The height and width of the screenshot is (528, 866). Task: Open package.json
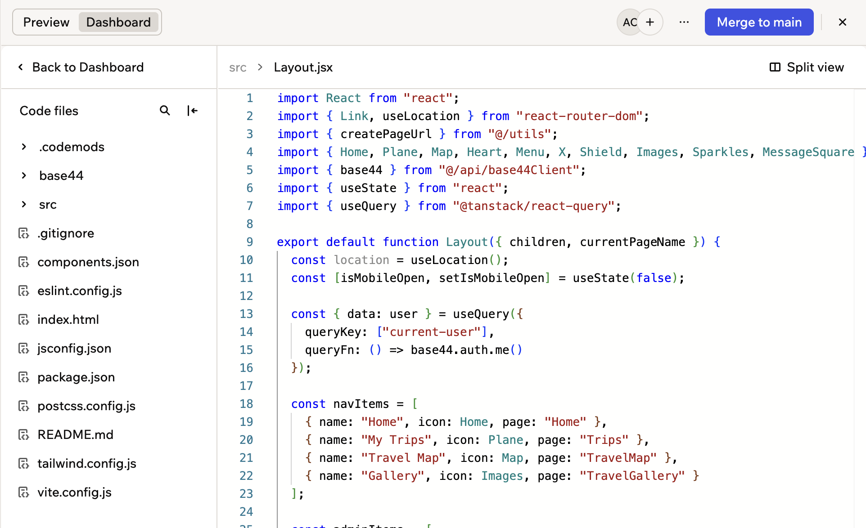[x=76, y=377]
